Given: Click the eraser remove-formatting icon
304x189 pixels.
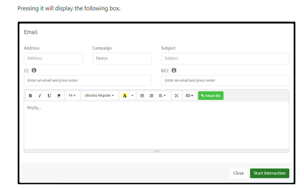Looking at the screenshot, I should click(59, 96).
